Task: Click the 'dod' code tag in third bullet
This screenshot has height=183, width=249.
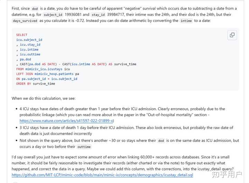Action: 161,141
